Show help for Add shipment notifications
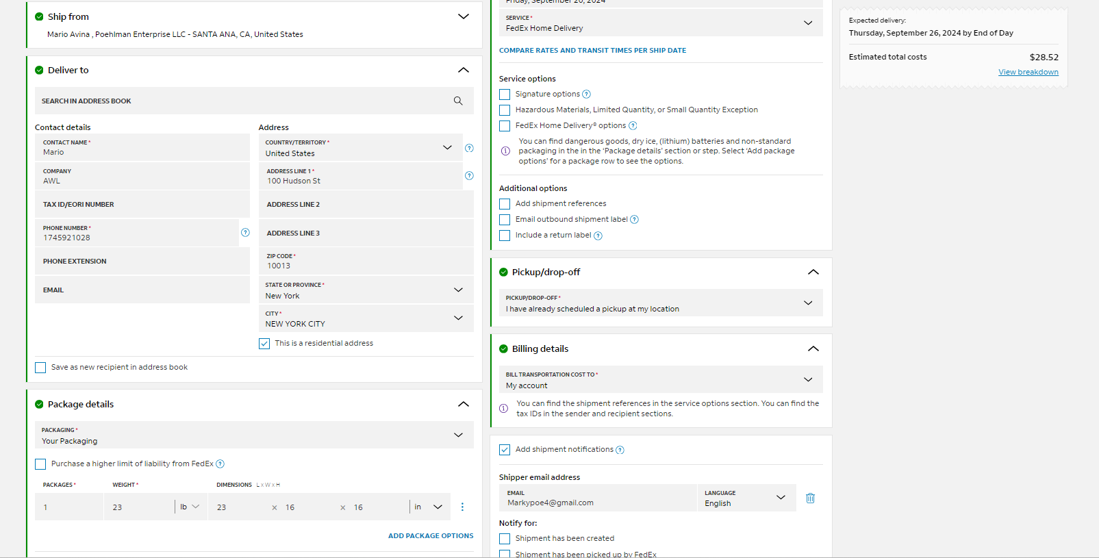1099x558 pixels. point(620,450)
